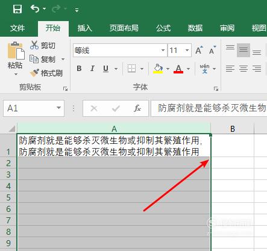Open the 审阅 ribbon tab
The width and height of the screenshot is (267, 251).
(227, 28)
